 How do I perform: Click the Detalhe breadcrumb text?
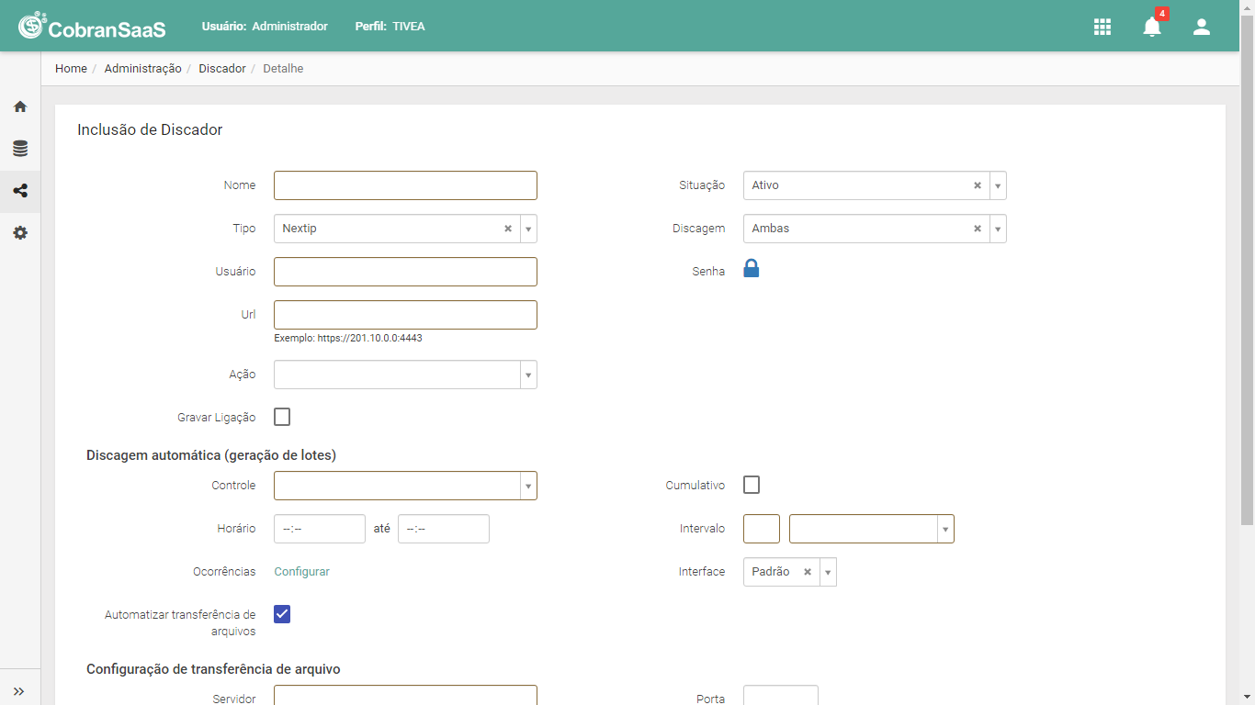[283, 69]
